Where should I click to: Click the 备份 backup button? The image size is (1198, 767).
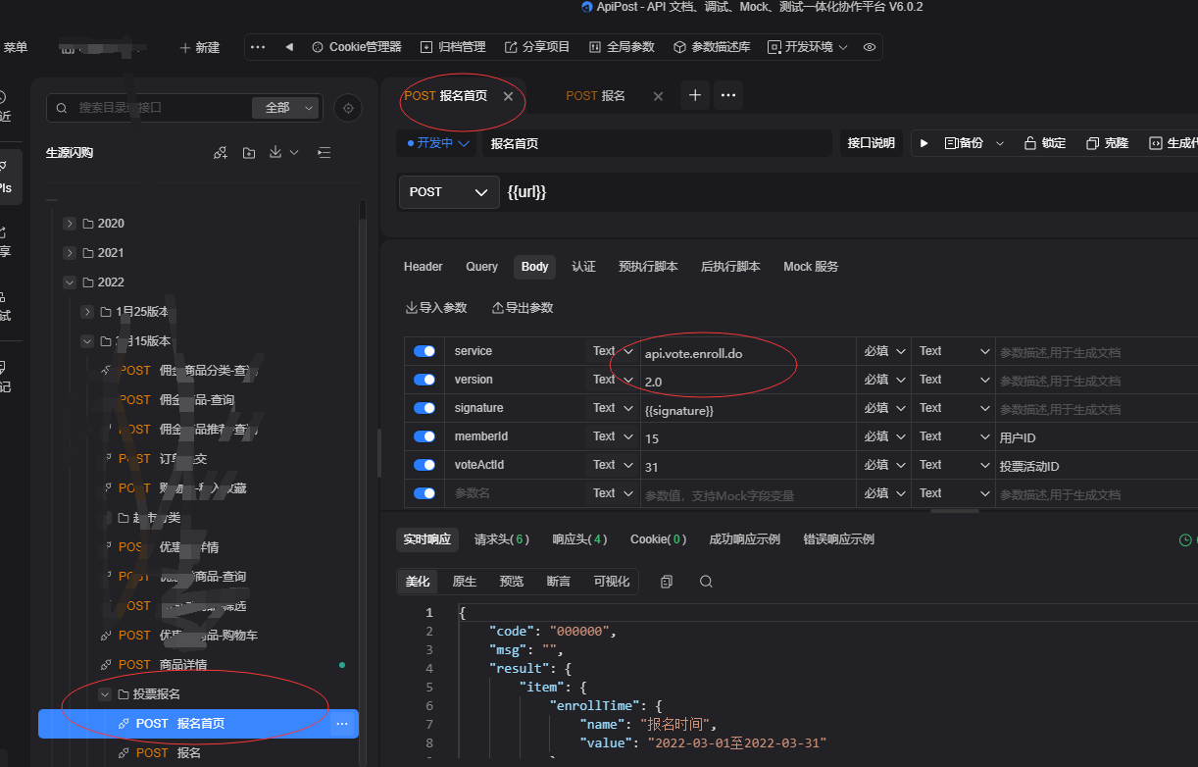[x=963, y=143]
